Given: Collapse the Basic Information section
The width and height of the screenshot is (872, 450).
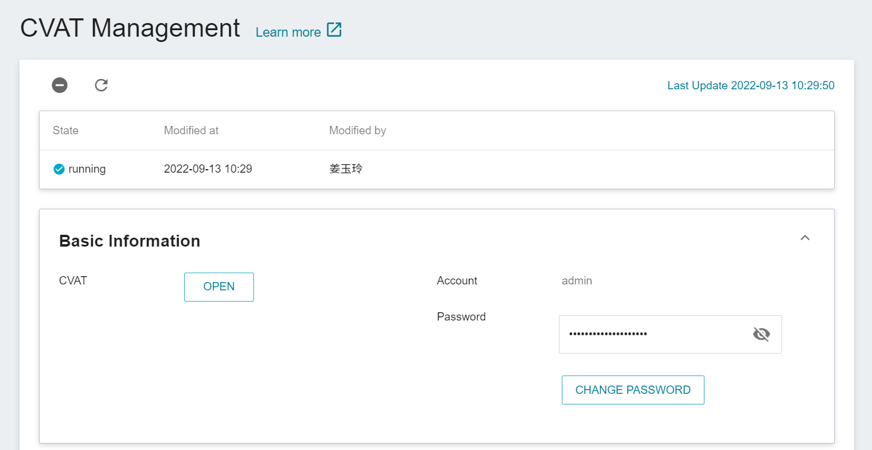Looking at the screenshot, I should tap(805, 238).
